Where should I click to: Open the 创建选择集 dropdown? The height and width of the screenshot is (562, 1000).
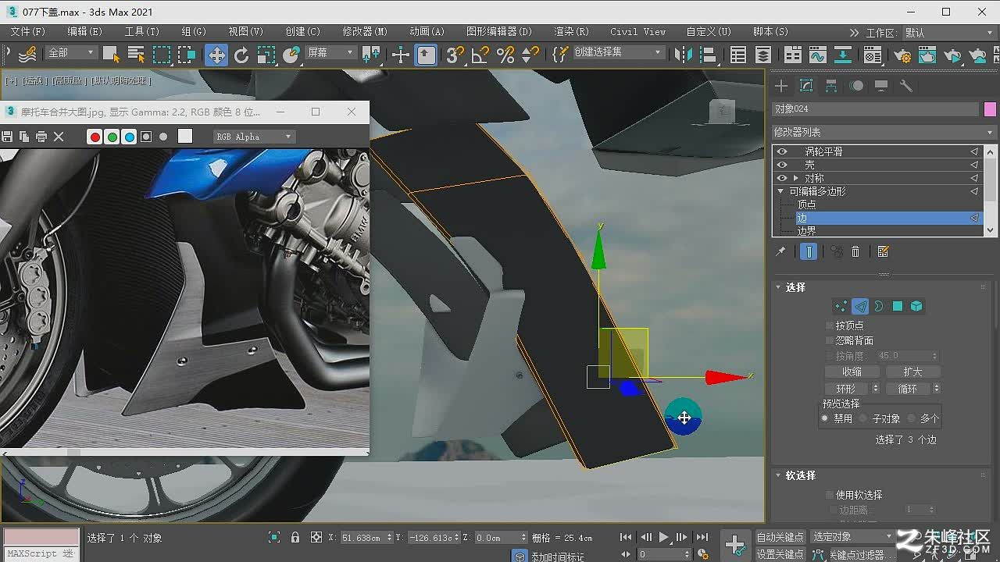(618, 52)
